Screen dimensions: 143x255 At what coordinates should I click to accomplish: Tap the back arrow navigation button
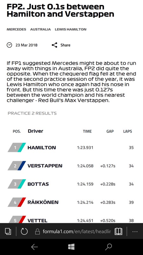34,247
